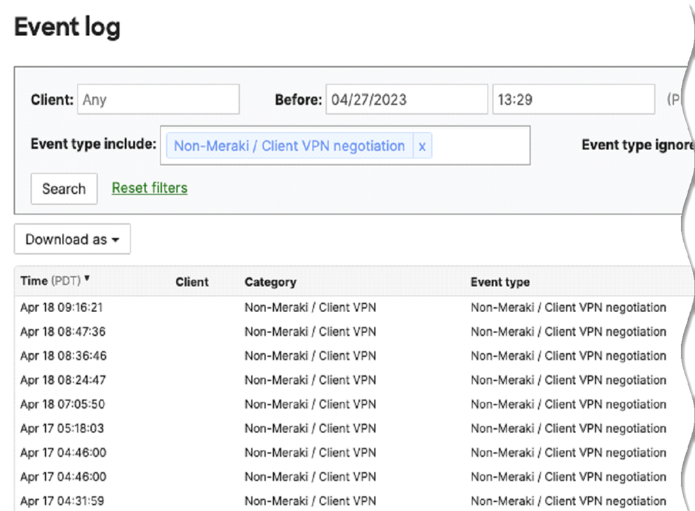Click the Time column header label
Screen dimensions: 695x511
[34, 281]
